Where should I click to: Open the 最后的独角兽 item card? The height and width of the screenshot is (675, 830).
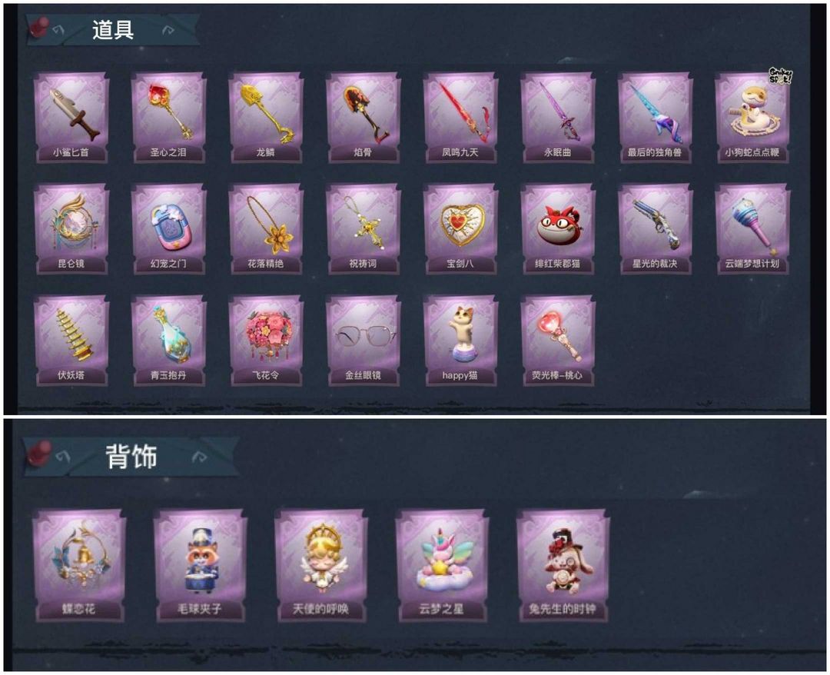[655, 118]
